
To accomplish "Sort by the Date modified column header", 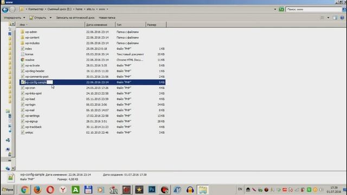I will (100, 25).
